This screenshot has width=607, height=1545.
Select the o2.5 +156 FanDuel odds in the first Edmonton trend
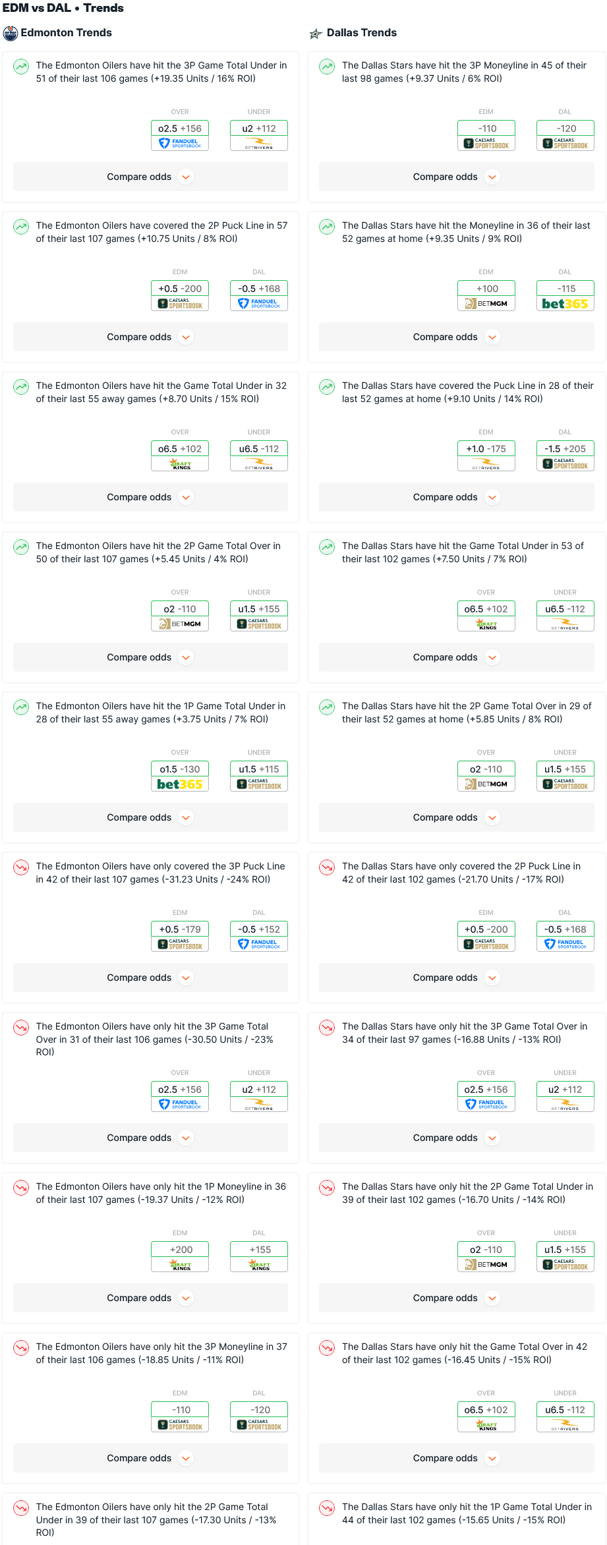(180, 136)
